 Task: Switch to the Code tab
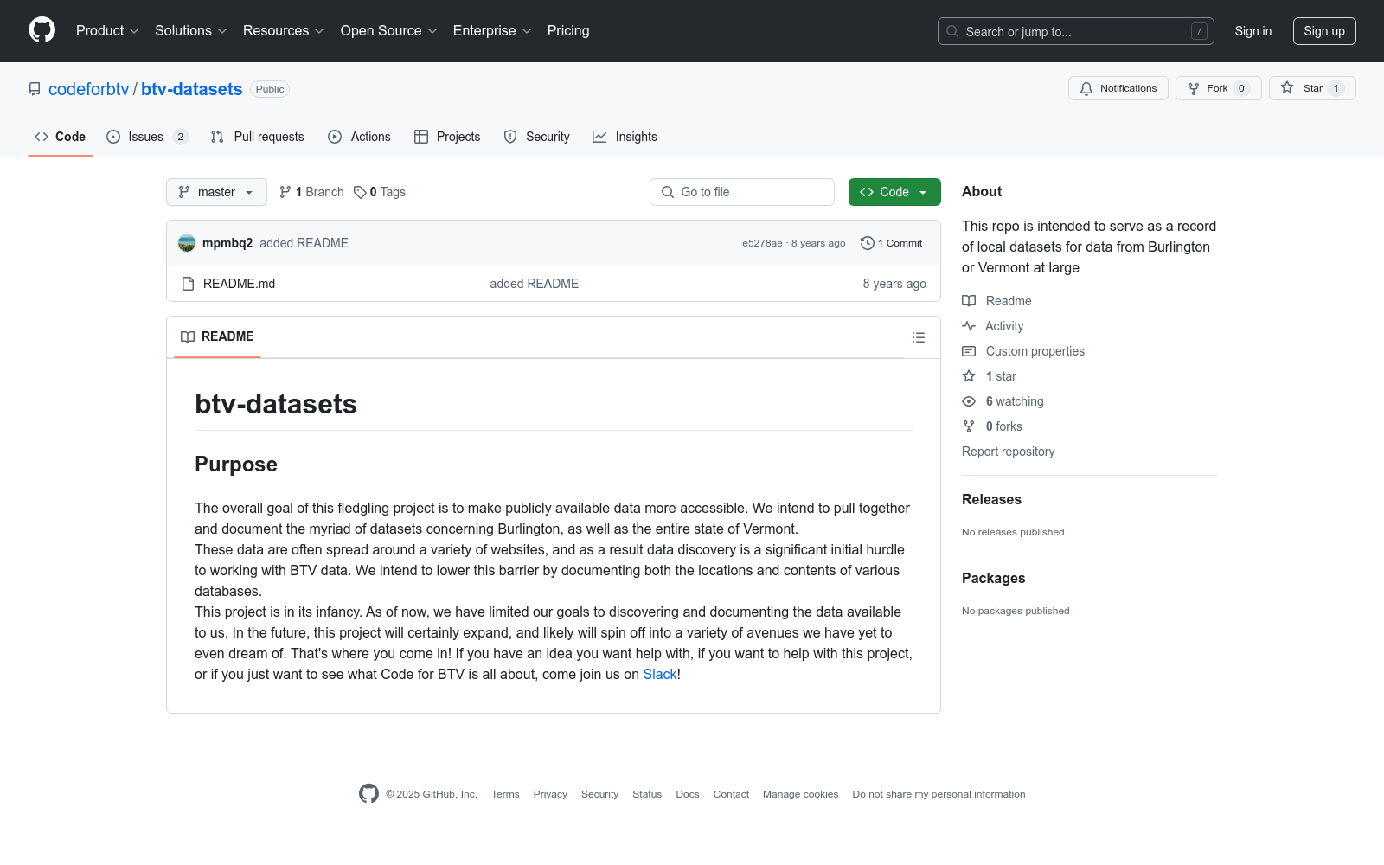(x=60, y=137)
